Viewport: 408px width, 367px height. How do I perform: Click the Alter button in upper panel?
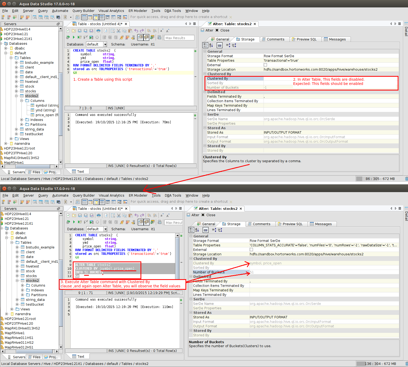point(207,30)
